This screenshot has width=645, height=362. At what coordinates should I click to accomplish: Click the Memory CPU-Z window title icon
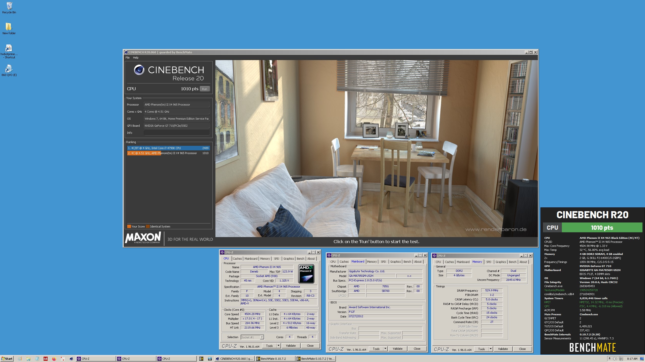pos(434,256)
